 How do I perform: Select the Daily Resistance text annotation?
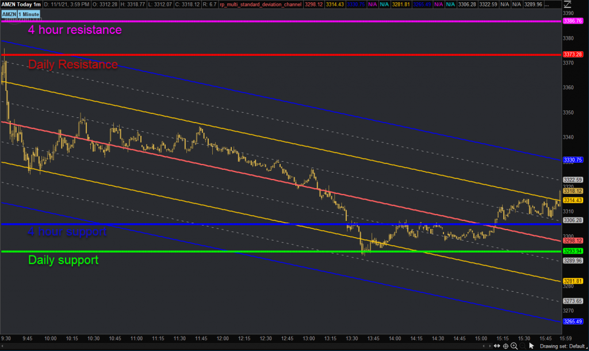point(73,65)
